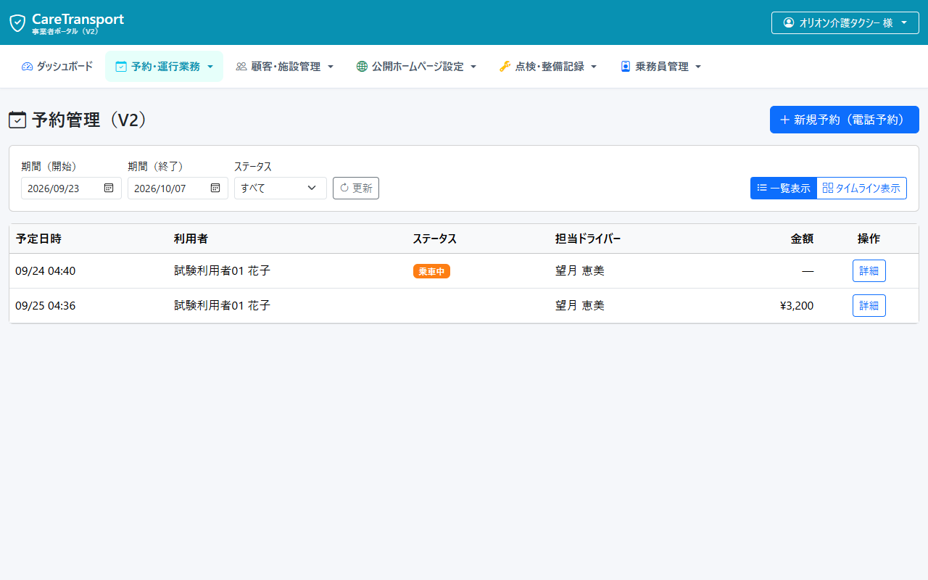Screen dimensions: 928x580
Task: Click the 更新 refresh button
Action: click(x=356, y=188)
